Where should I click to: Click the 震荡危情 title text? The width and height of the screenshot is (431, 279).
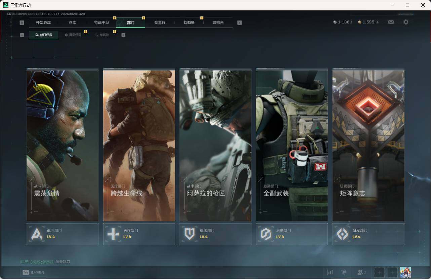click(x=47, y=193)
